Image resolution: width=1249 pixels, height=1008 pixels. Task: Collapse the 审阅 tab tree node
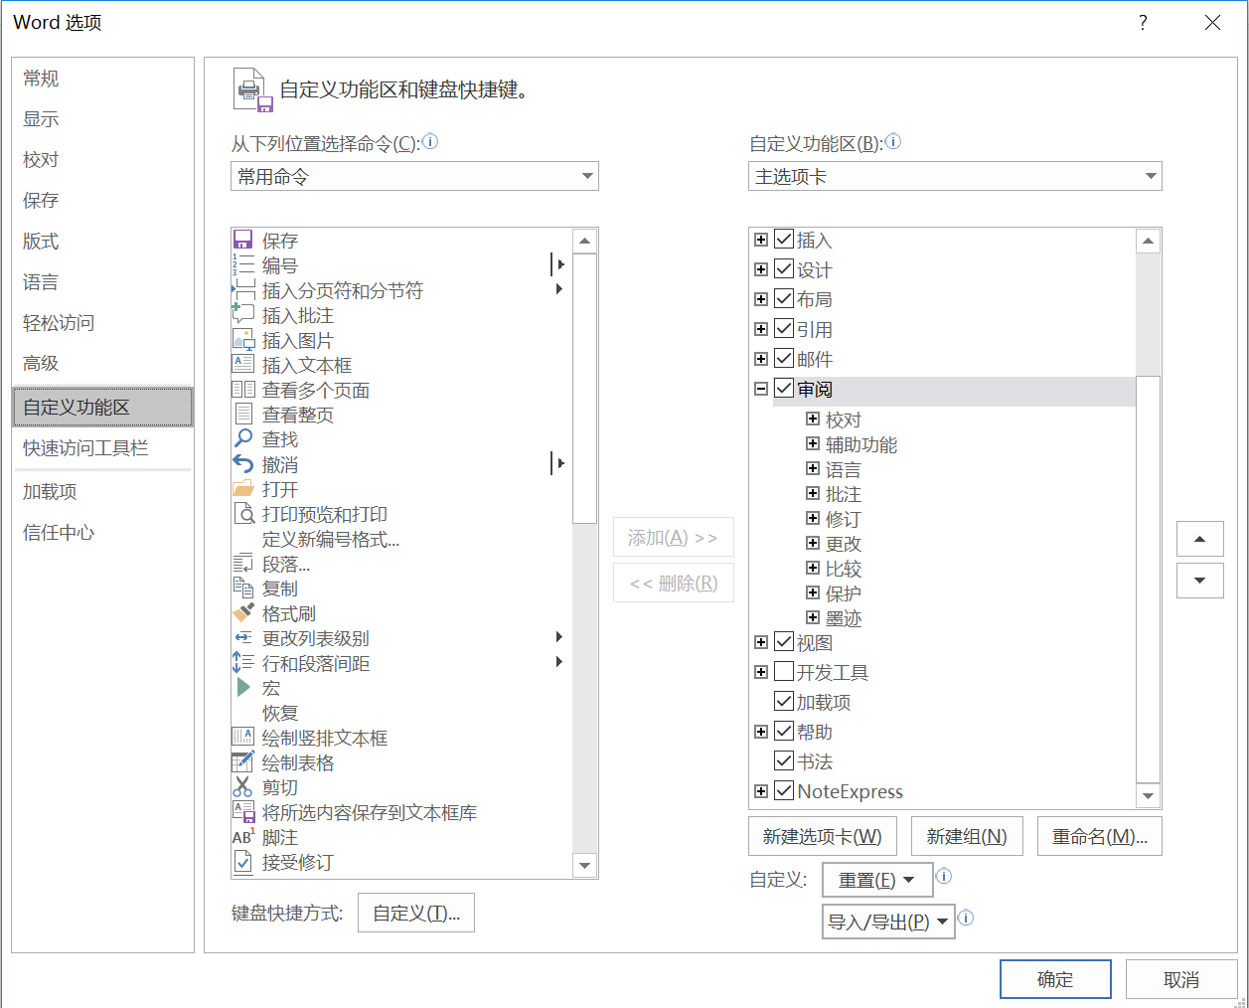coord(759,388)
